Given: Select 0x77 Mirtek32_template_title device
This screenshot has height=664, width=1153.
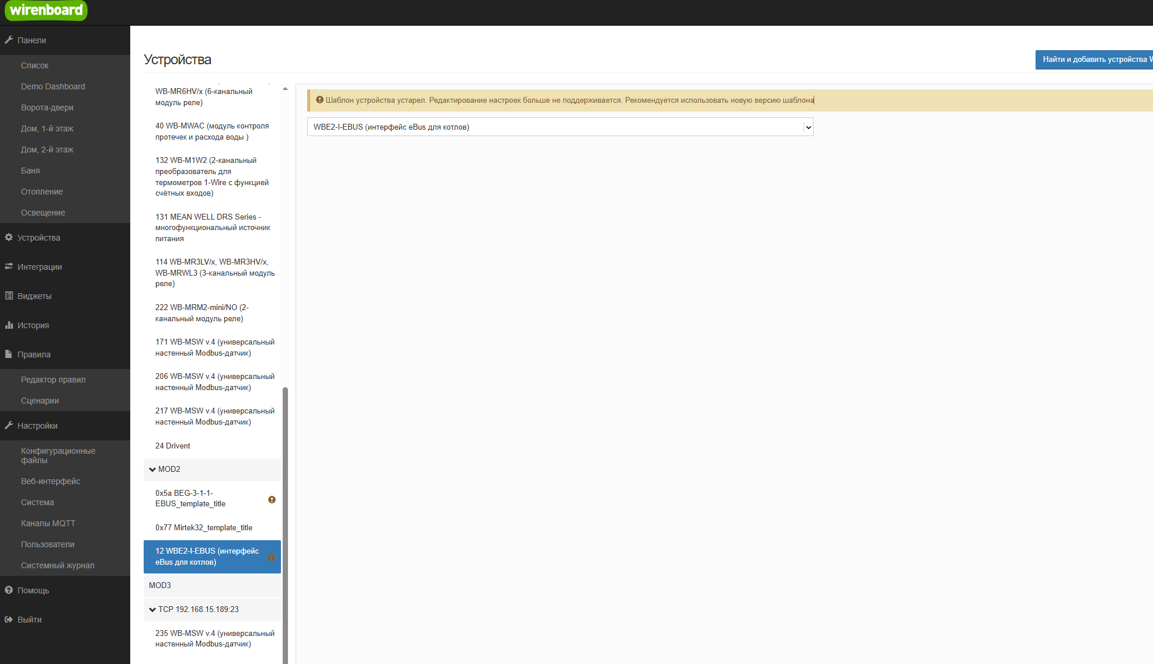Looking at the screenshot, I should click(204, 527).
